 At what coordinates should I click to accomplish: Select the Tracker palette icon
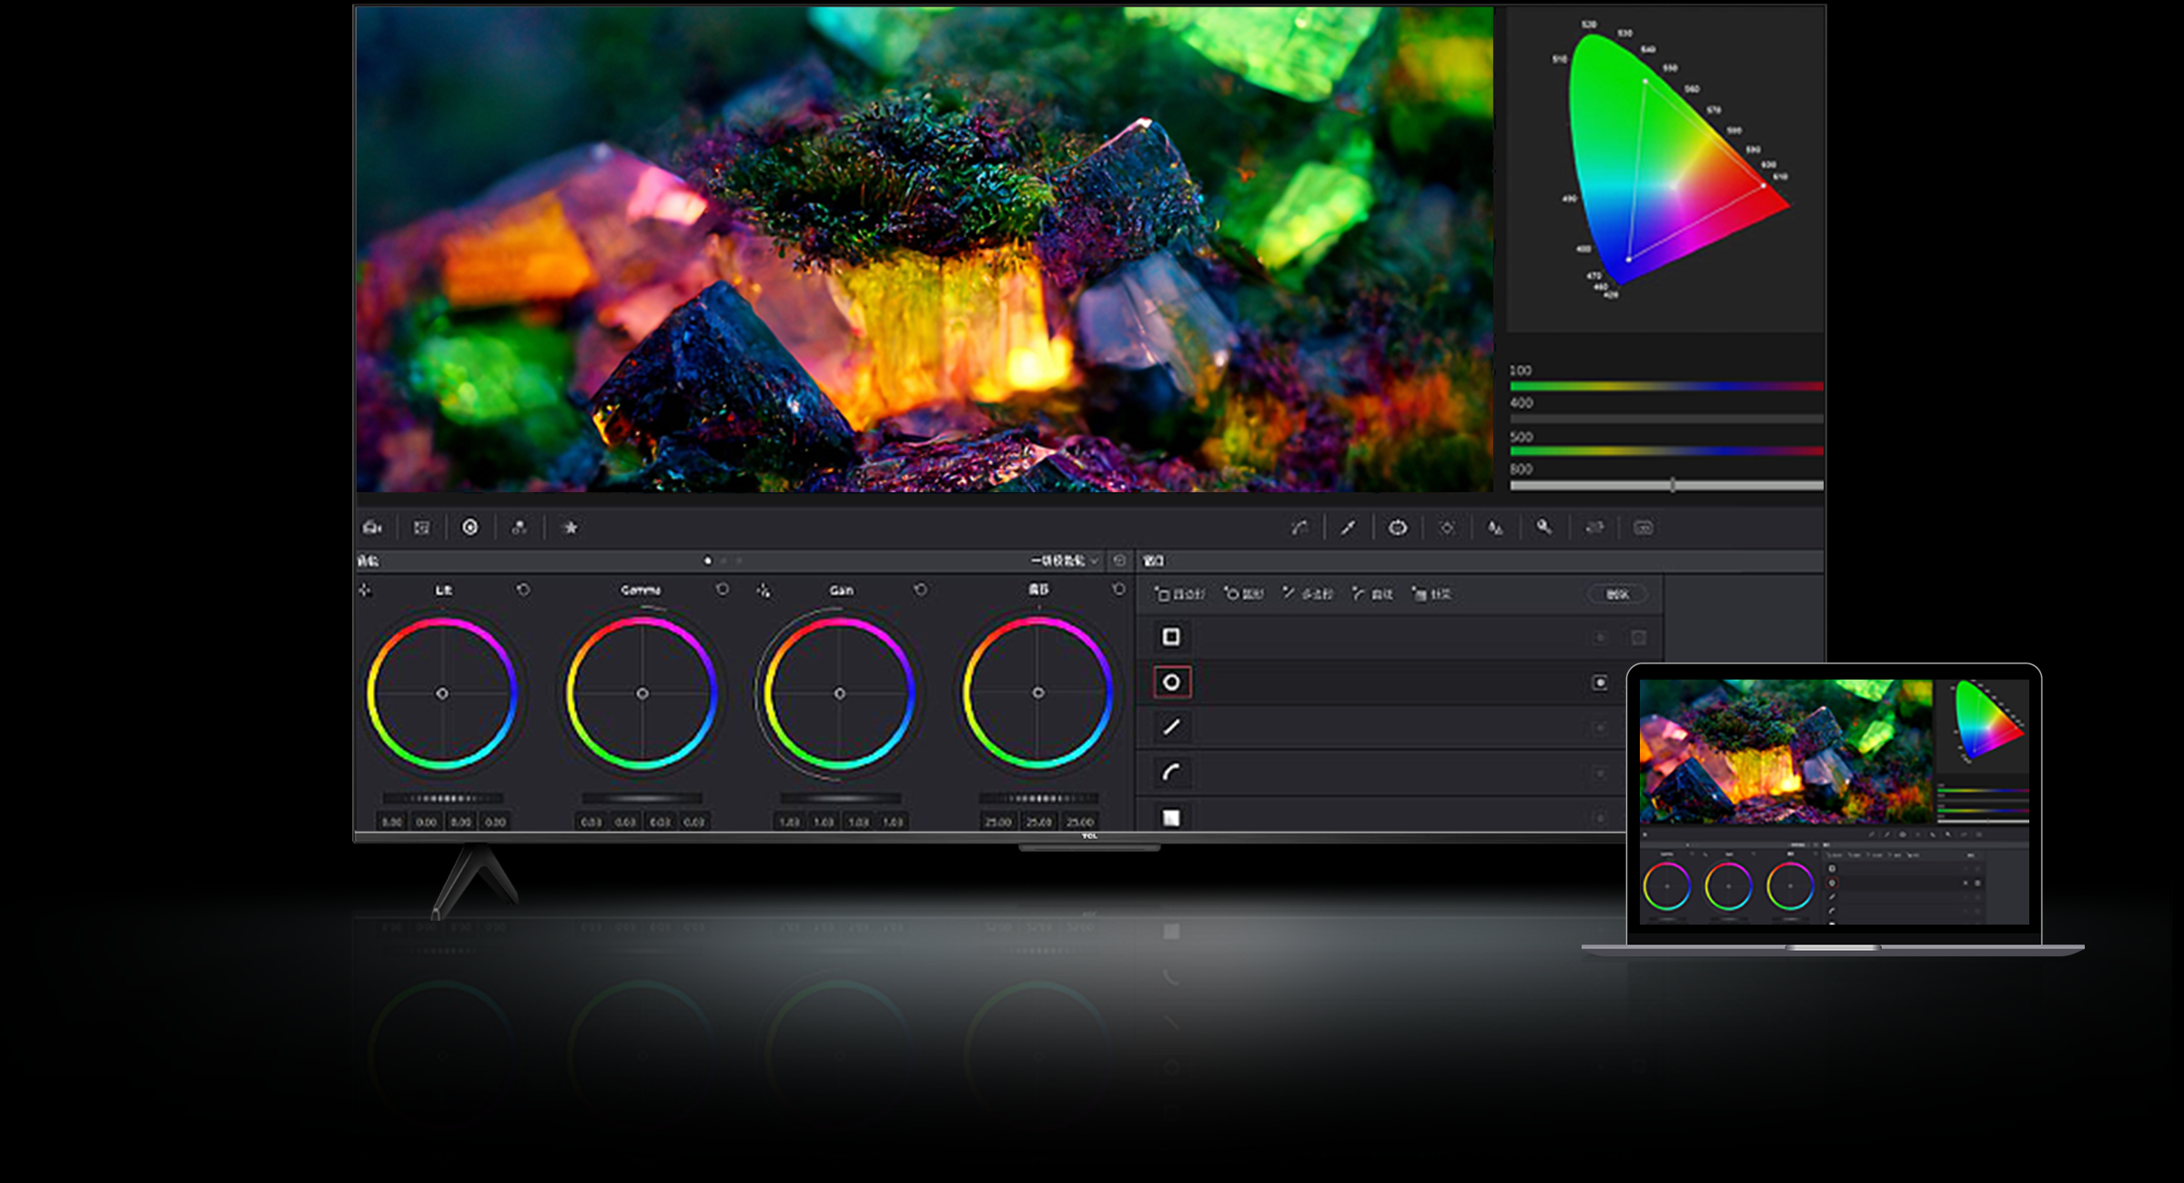(1447, 528)
